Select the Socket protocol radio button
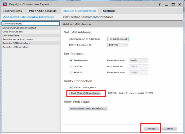The image size is (185, 134). click(x=71, y=66)
